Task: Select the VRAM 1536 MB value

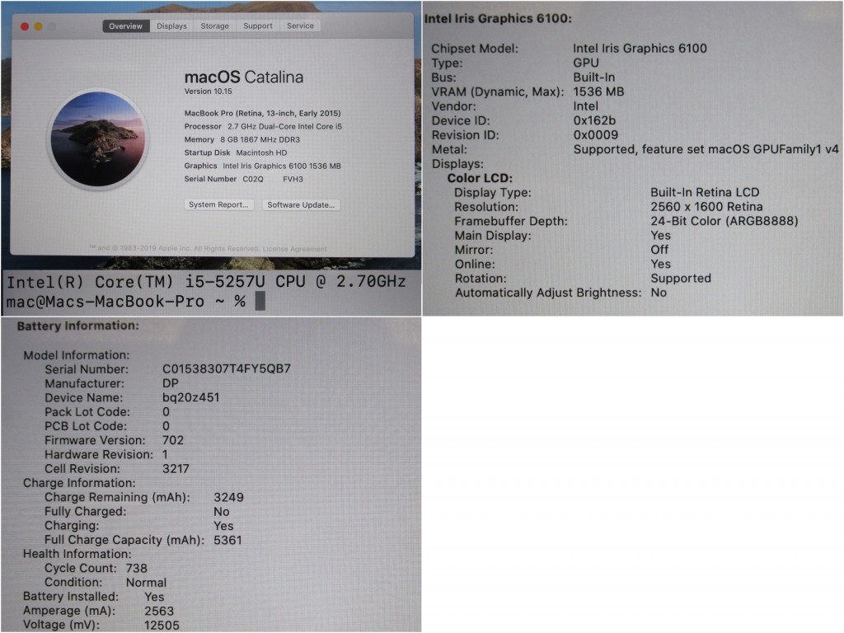Action: 598,91
